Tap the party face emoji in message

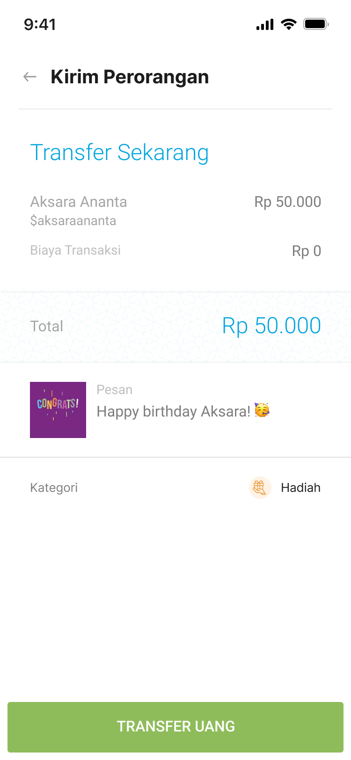[262, 410]
